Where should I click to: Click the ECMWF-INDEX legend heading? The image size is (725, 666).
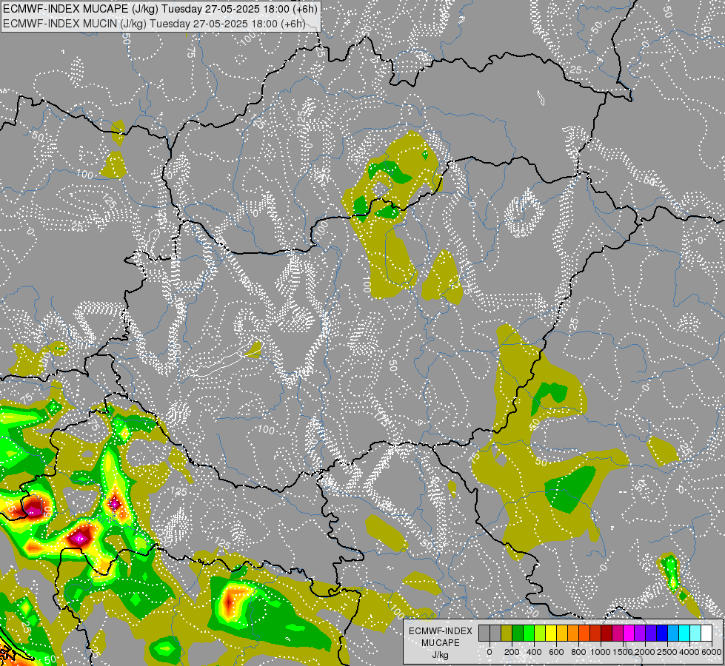pyautogui.click(x=441, y=631)
